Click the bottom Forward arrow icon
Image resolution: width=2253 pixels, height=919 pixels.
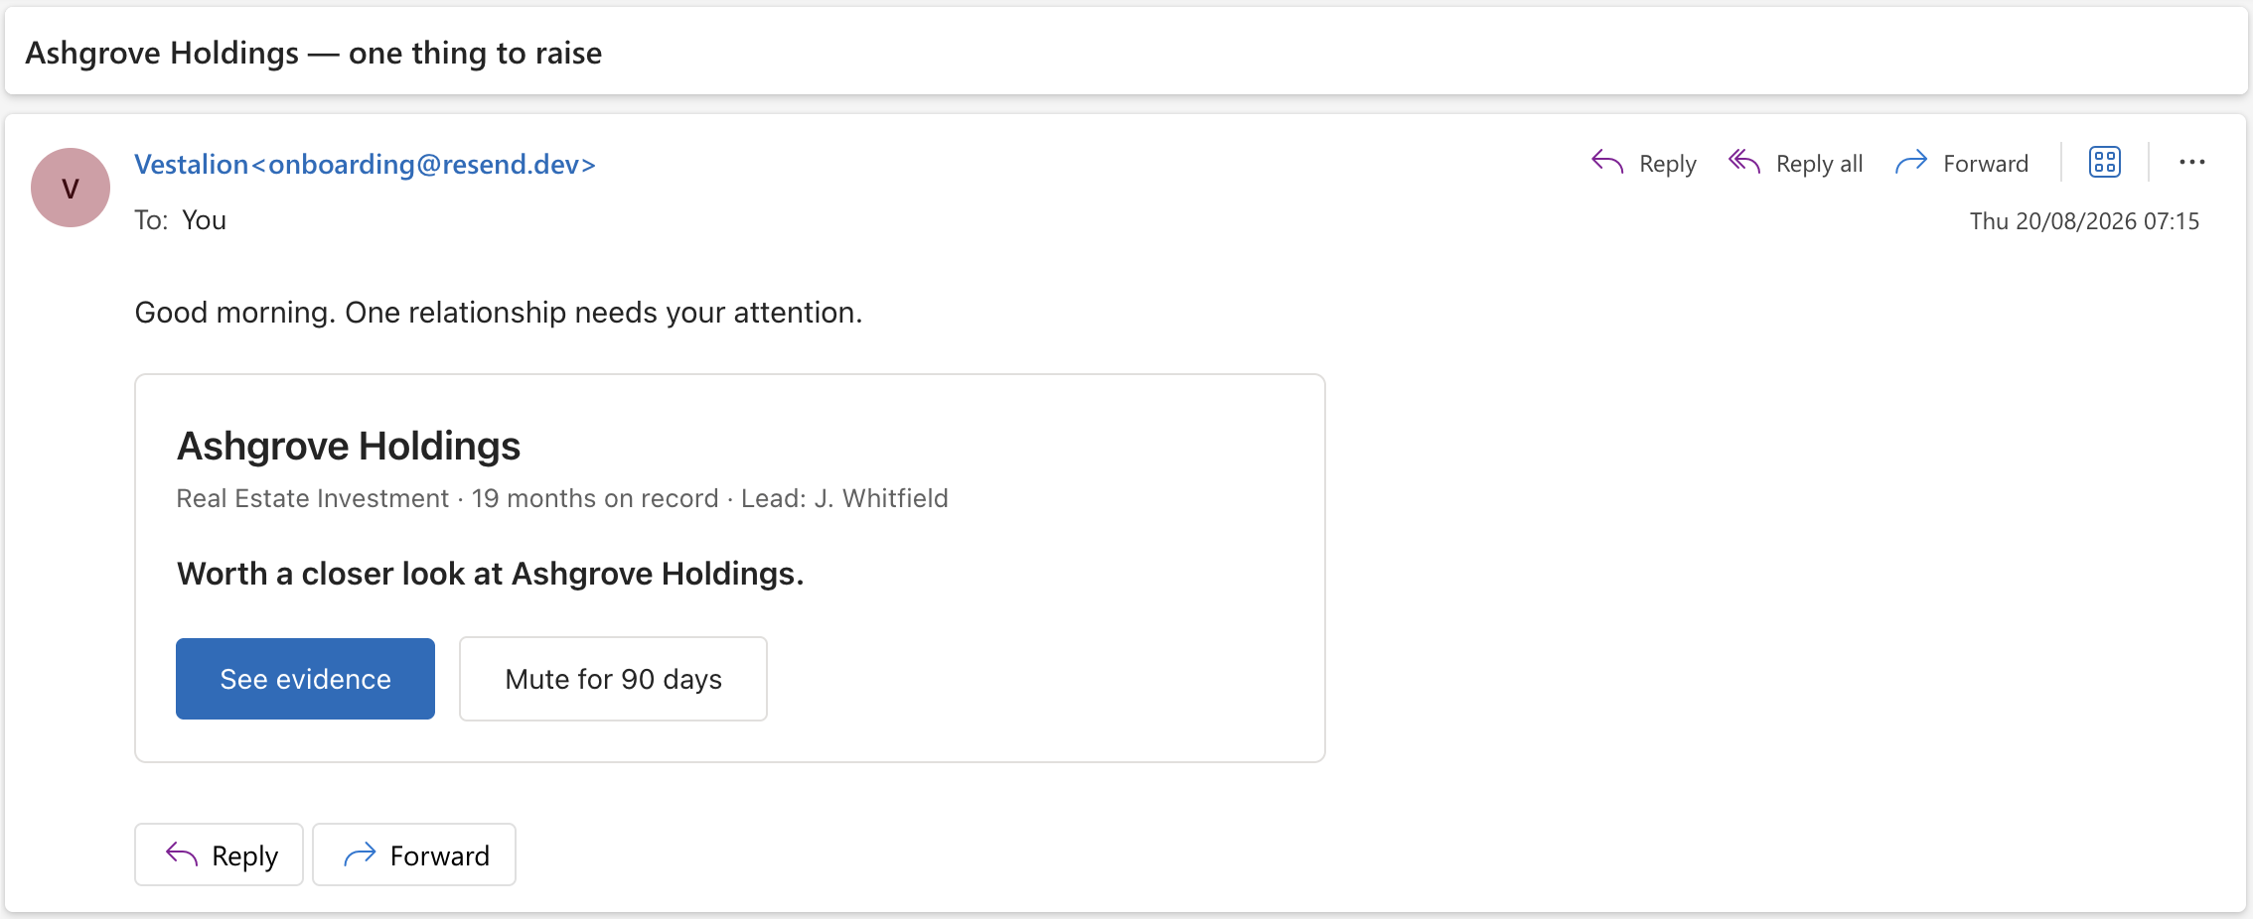360,854
